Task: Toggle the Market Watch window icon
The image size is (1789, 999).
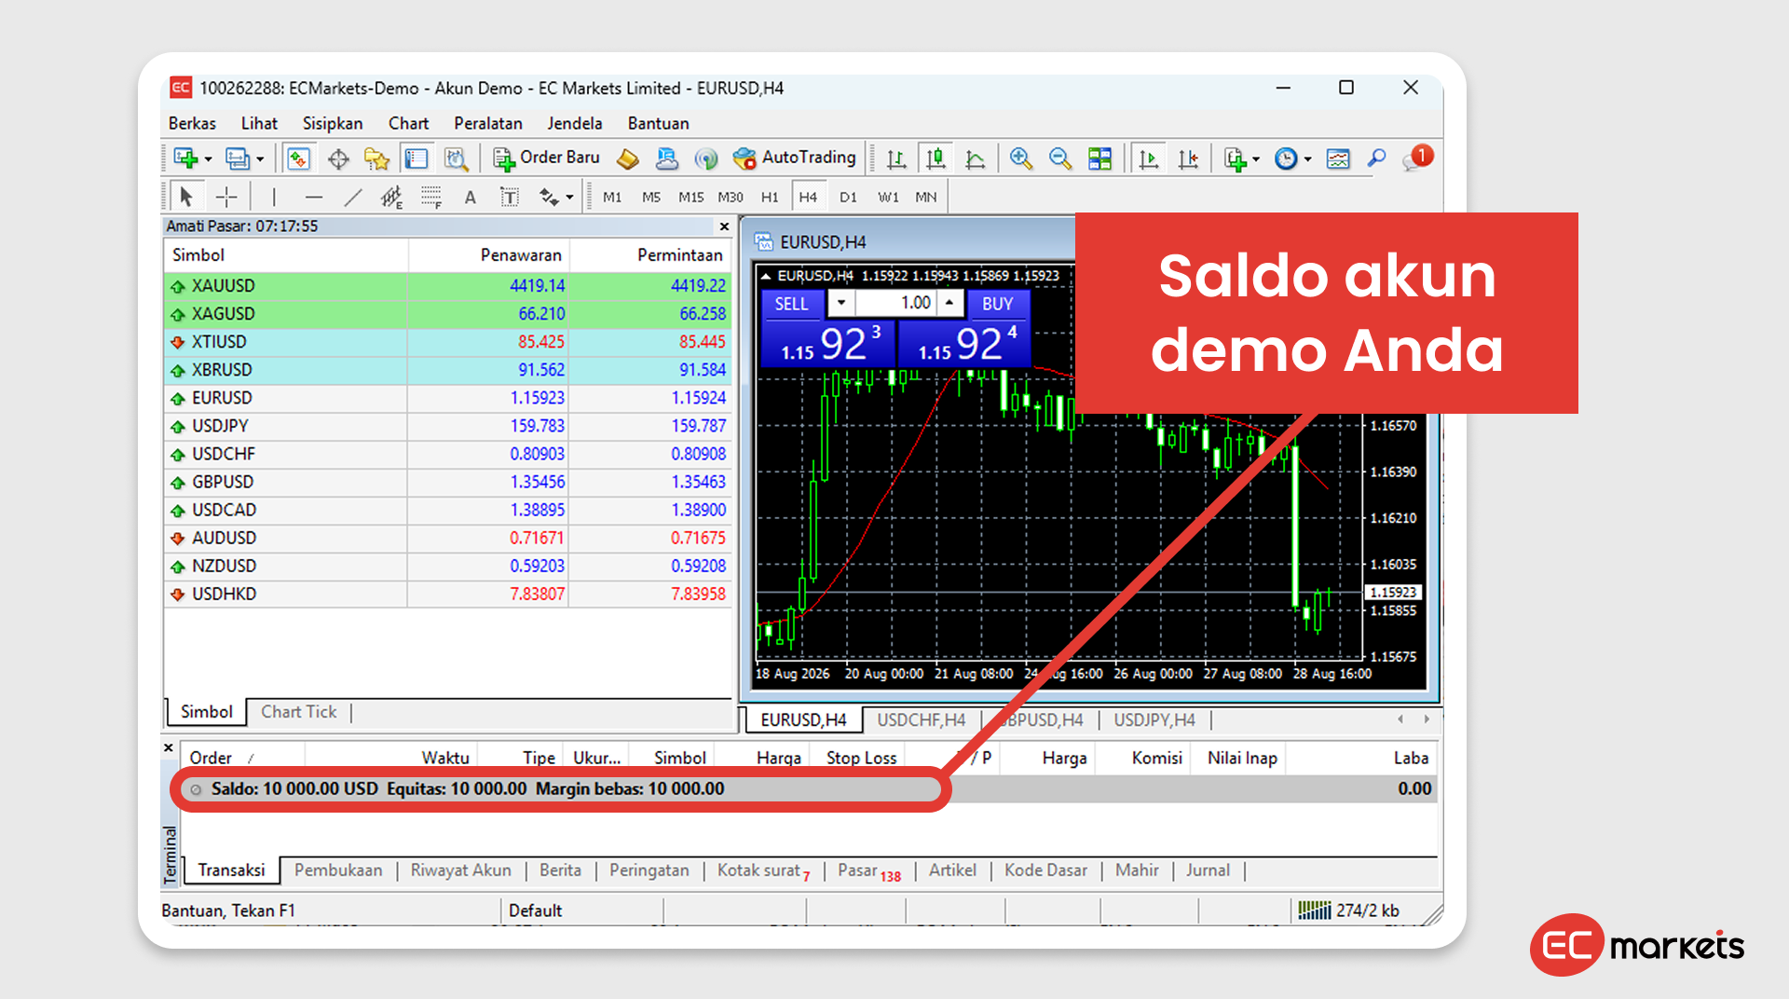Action: pos(298,158)
